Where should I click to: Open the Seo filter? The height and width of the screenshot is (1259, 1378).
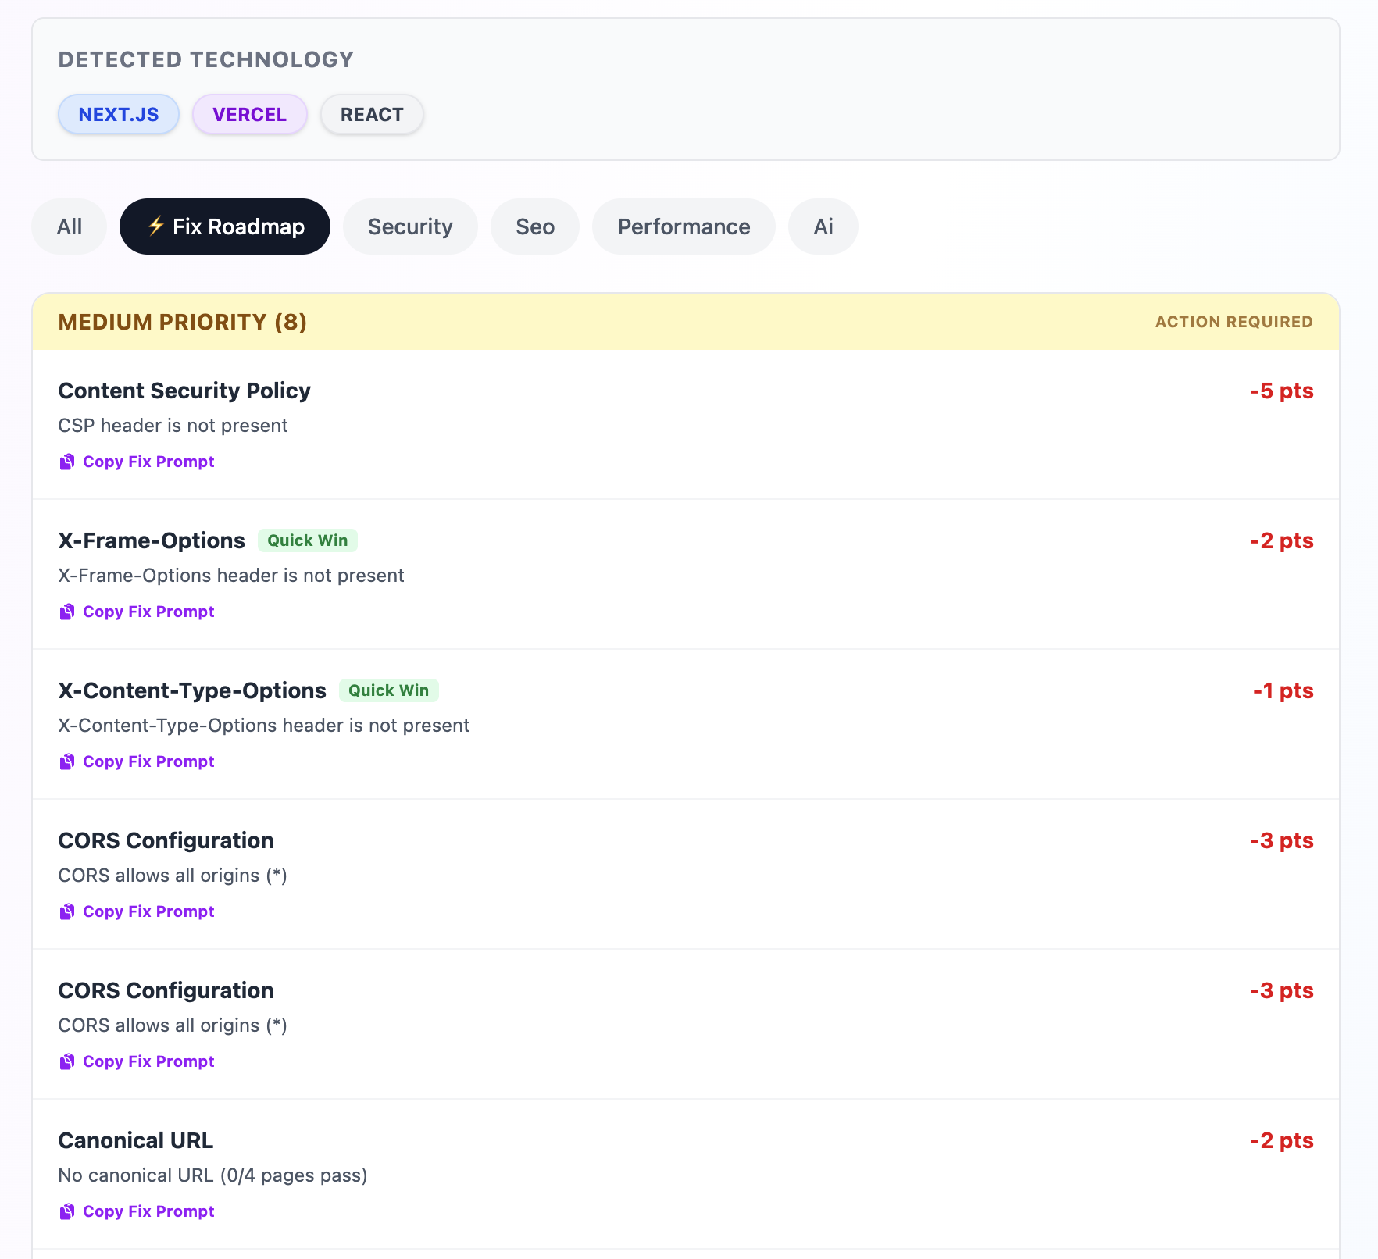[534, 226]
